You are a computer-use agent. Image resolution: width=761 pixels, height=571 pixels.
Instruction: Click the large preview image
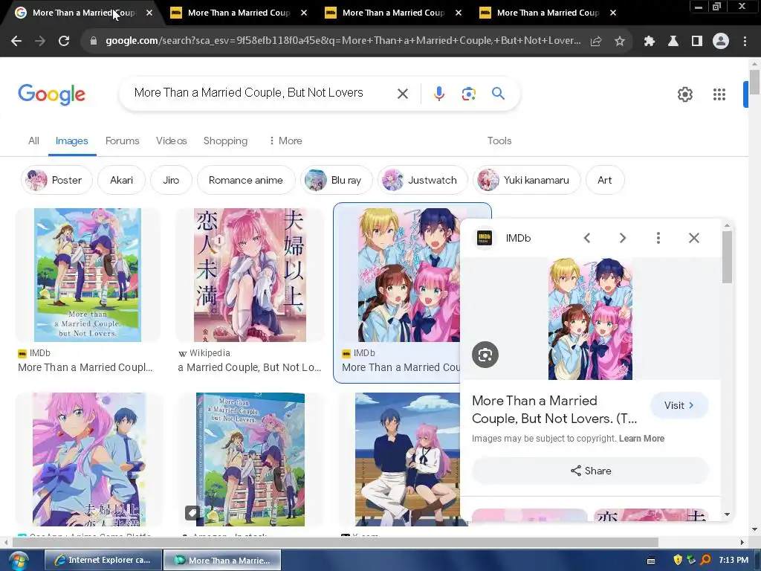590,319
